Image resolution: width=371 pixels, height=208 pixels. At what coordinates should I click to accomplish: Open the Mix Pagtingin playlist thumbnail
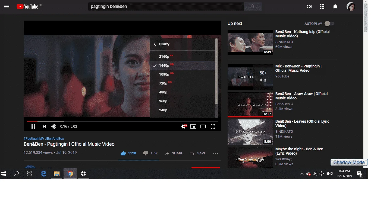pyautogui.click(x=250, y=77)
